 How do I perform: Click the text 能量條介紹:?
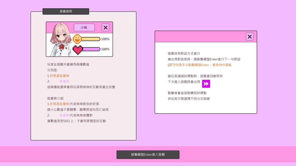56,98
